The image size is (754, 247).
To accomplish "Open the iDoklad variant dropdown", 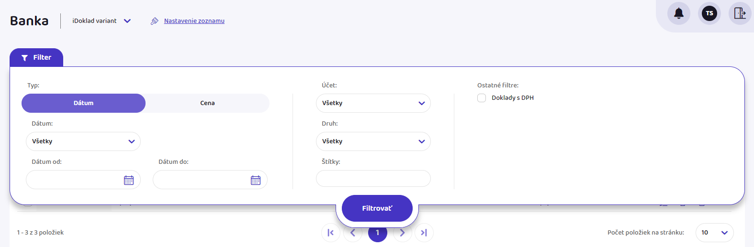I will point(101,21).
